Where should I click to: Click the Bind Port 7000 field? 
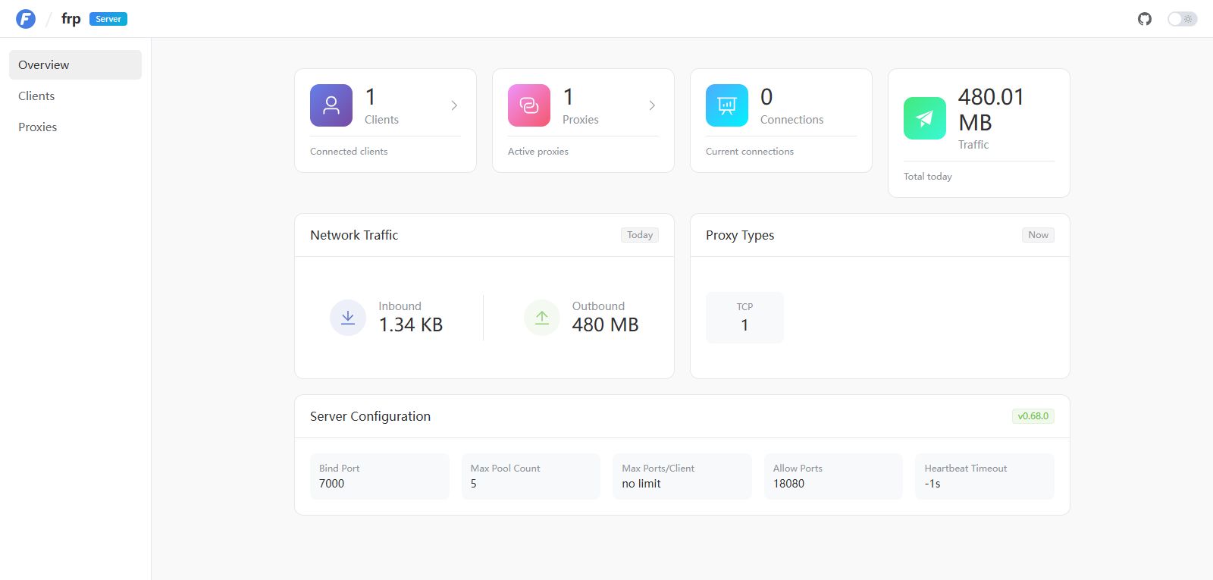pyautogui.click(x=379, y=476)
